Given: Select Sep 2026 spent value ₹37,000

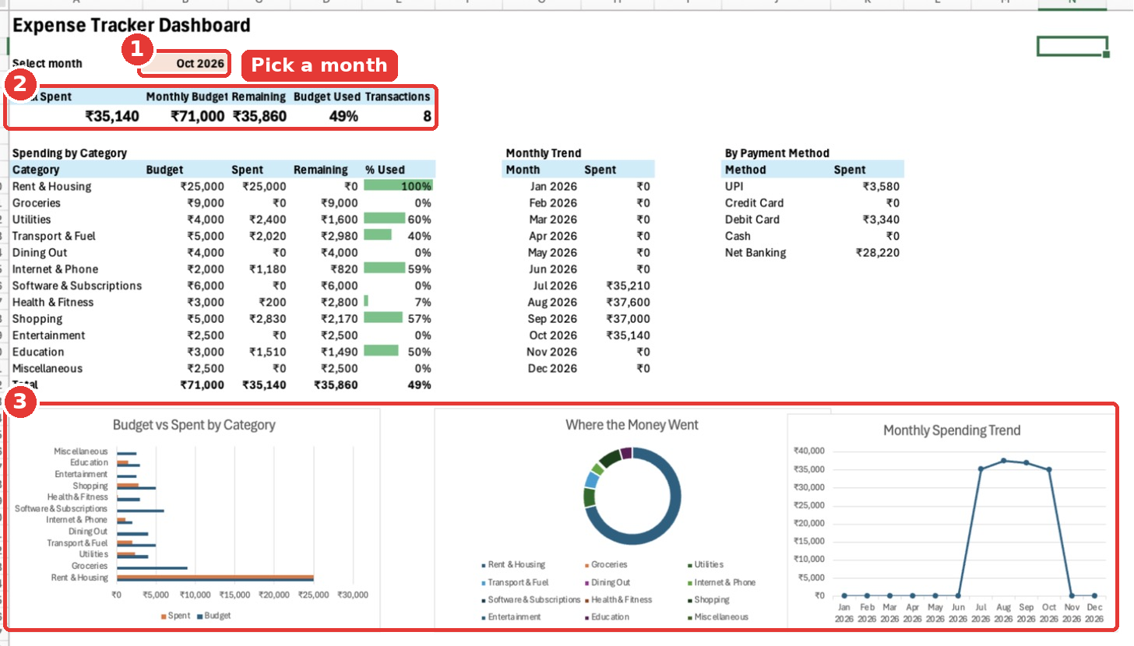Looking at the screenshot, I should (x=628, y=319).
